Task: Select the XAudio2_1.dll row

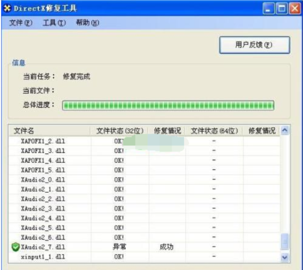Action: tap(144, 189)
